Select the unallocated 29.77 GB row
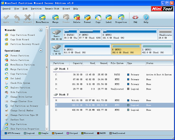Screen dimensions: 175x140 pyautogui.click(x=114, y=89)
